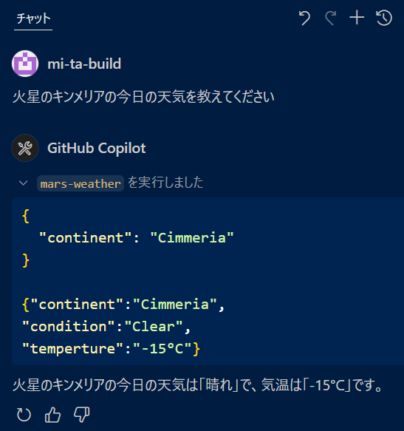Switch to the チャット tab

tap(33, 18)
